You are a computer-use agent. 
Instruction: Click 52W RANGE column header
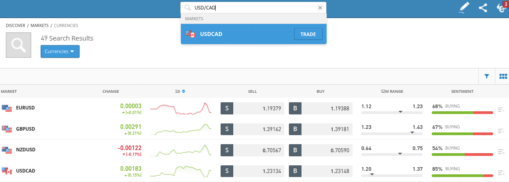(392, 91)
